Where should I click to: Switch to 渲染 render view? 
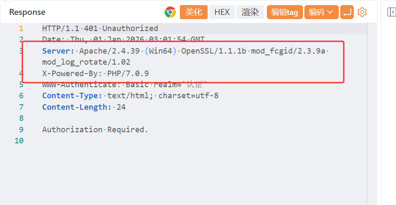point(250,12)
